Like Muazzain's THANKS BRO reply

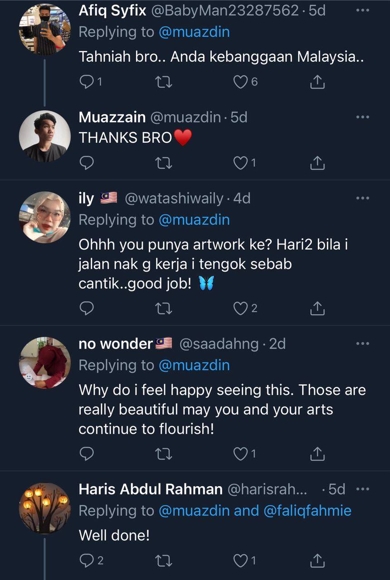[x=240, y=163]
